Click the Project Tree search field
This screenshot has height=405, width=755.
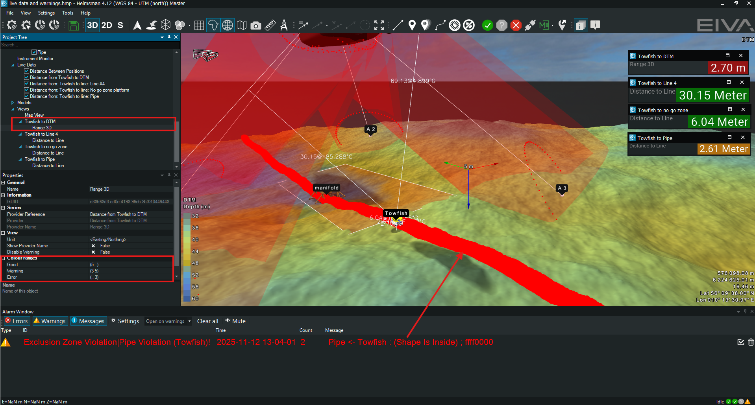(x=90, y=45)
